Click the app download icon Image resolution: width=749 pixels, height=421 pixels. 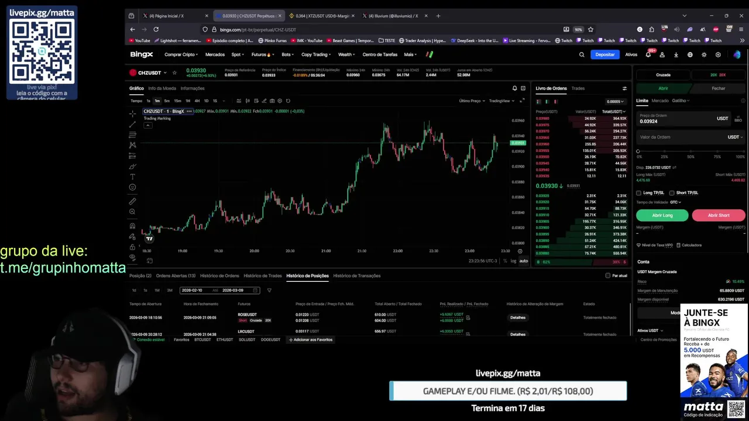[676, 54]
